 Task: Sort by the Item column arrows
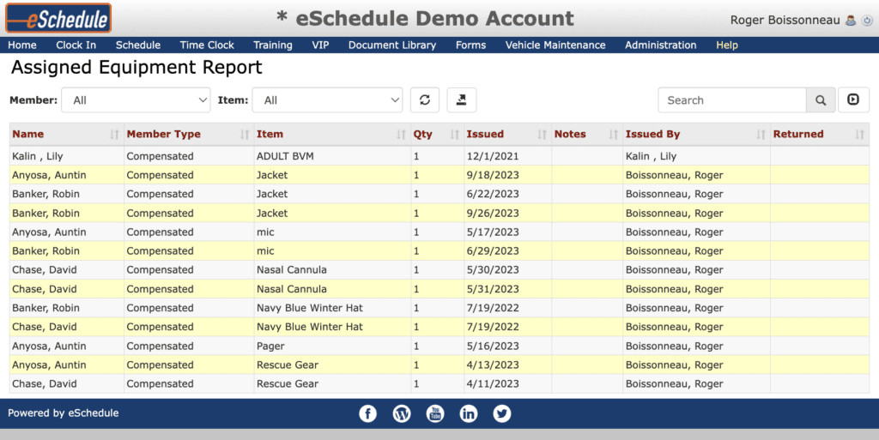pyautogui.click(x=401, y=135)
